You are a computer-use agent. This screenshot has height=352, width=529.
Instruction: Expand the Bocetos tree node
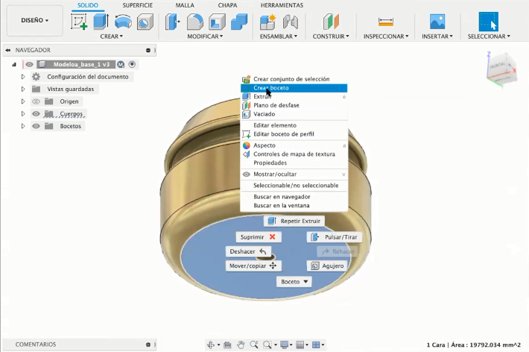pos(23,126)
